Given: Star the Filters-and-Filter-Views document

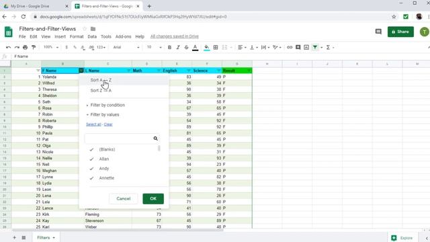Looking at the screenshot, I should pyautogui.click(x=85, y=29).
